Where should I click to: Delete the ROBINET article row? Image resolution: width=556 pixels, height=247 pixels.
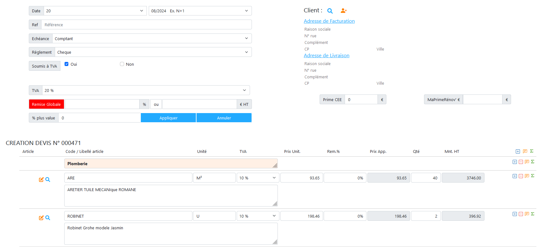[521, 214]
